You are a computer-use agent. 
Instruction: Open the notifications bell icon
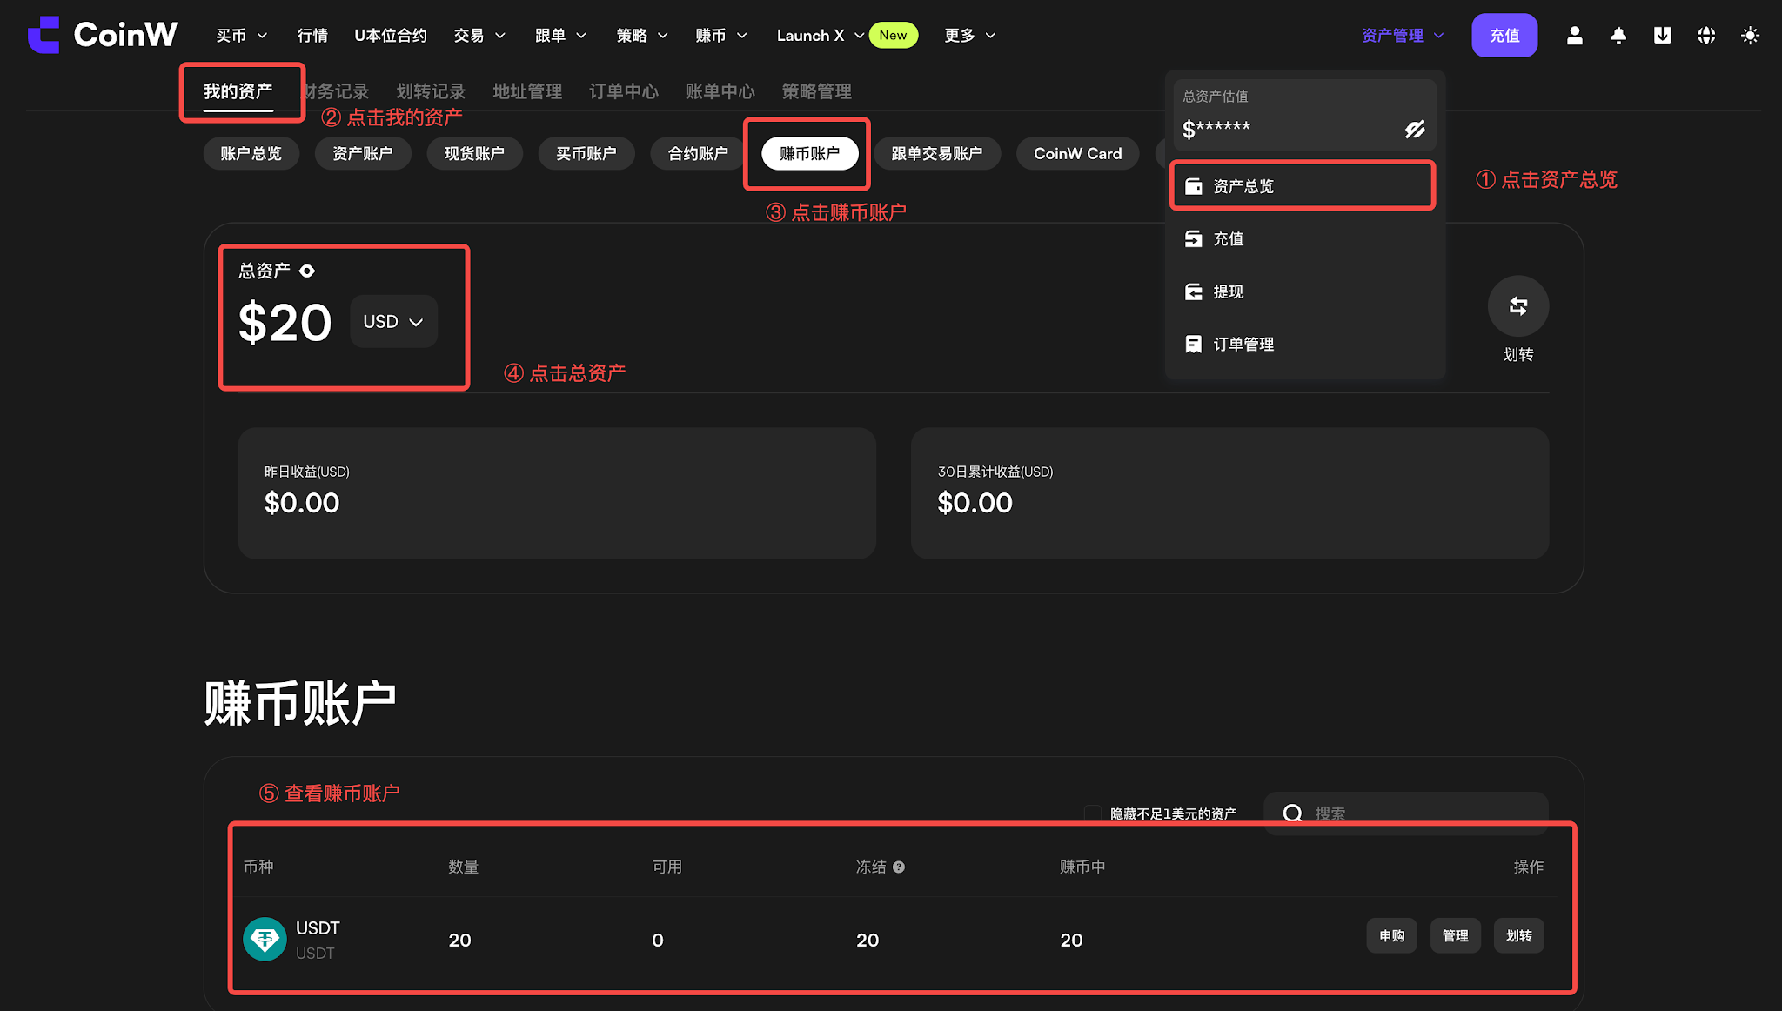[x=1618, y=36]
